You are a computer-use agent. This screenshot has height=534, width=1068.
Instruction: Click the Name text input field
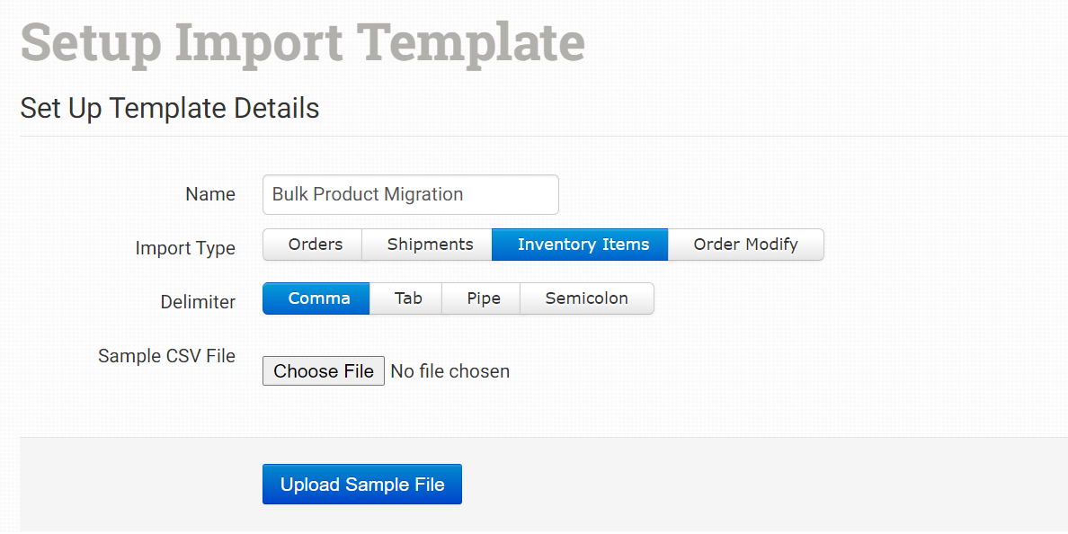coord(410,194)
